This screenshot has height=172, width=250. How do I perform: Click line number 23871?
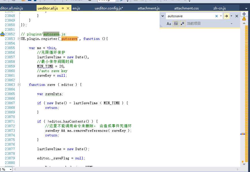10,121
